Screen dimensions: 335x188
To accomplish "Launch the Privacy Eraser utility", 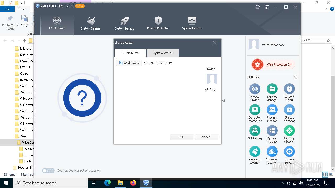I will [255, 92].
